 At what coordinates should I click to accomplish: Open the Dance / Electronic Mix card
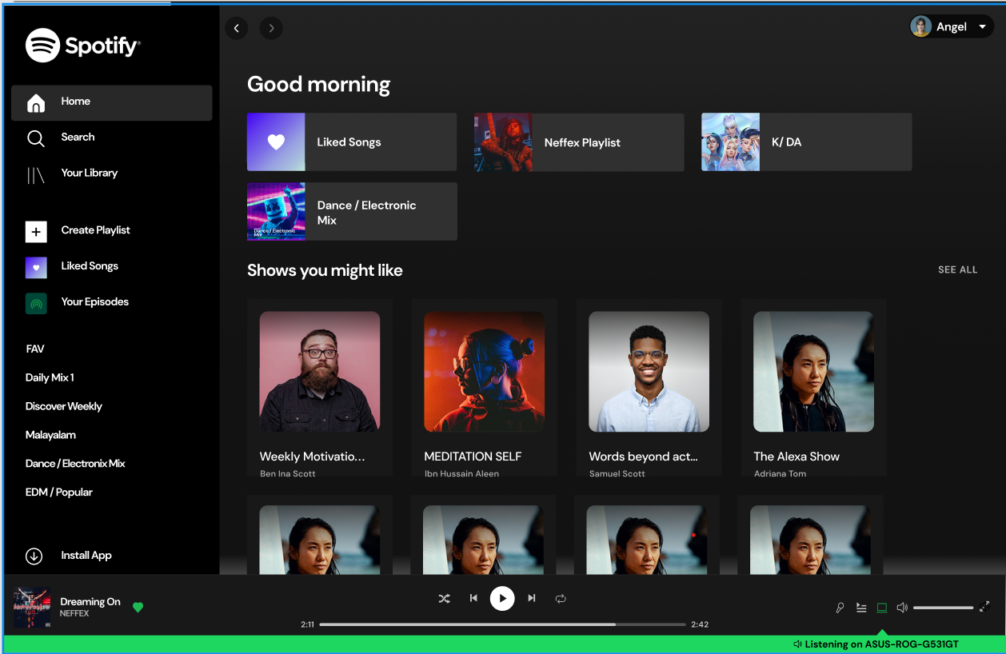352,212
